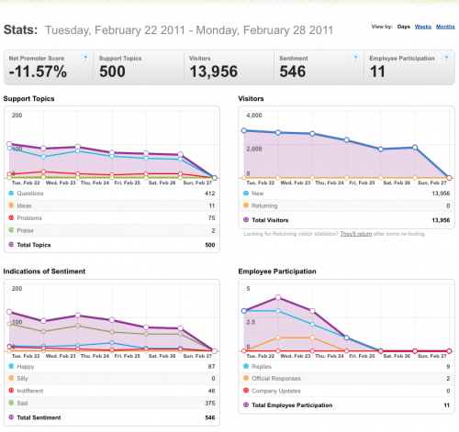
Task: Click the green Praise legend marker
Action: coord(11,230)
